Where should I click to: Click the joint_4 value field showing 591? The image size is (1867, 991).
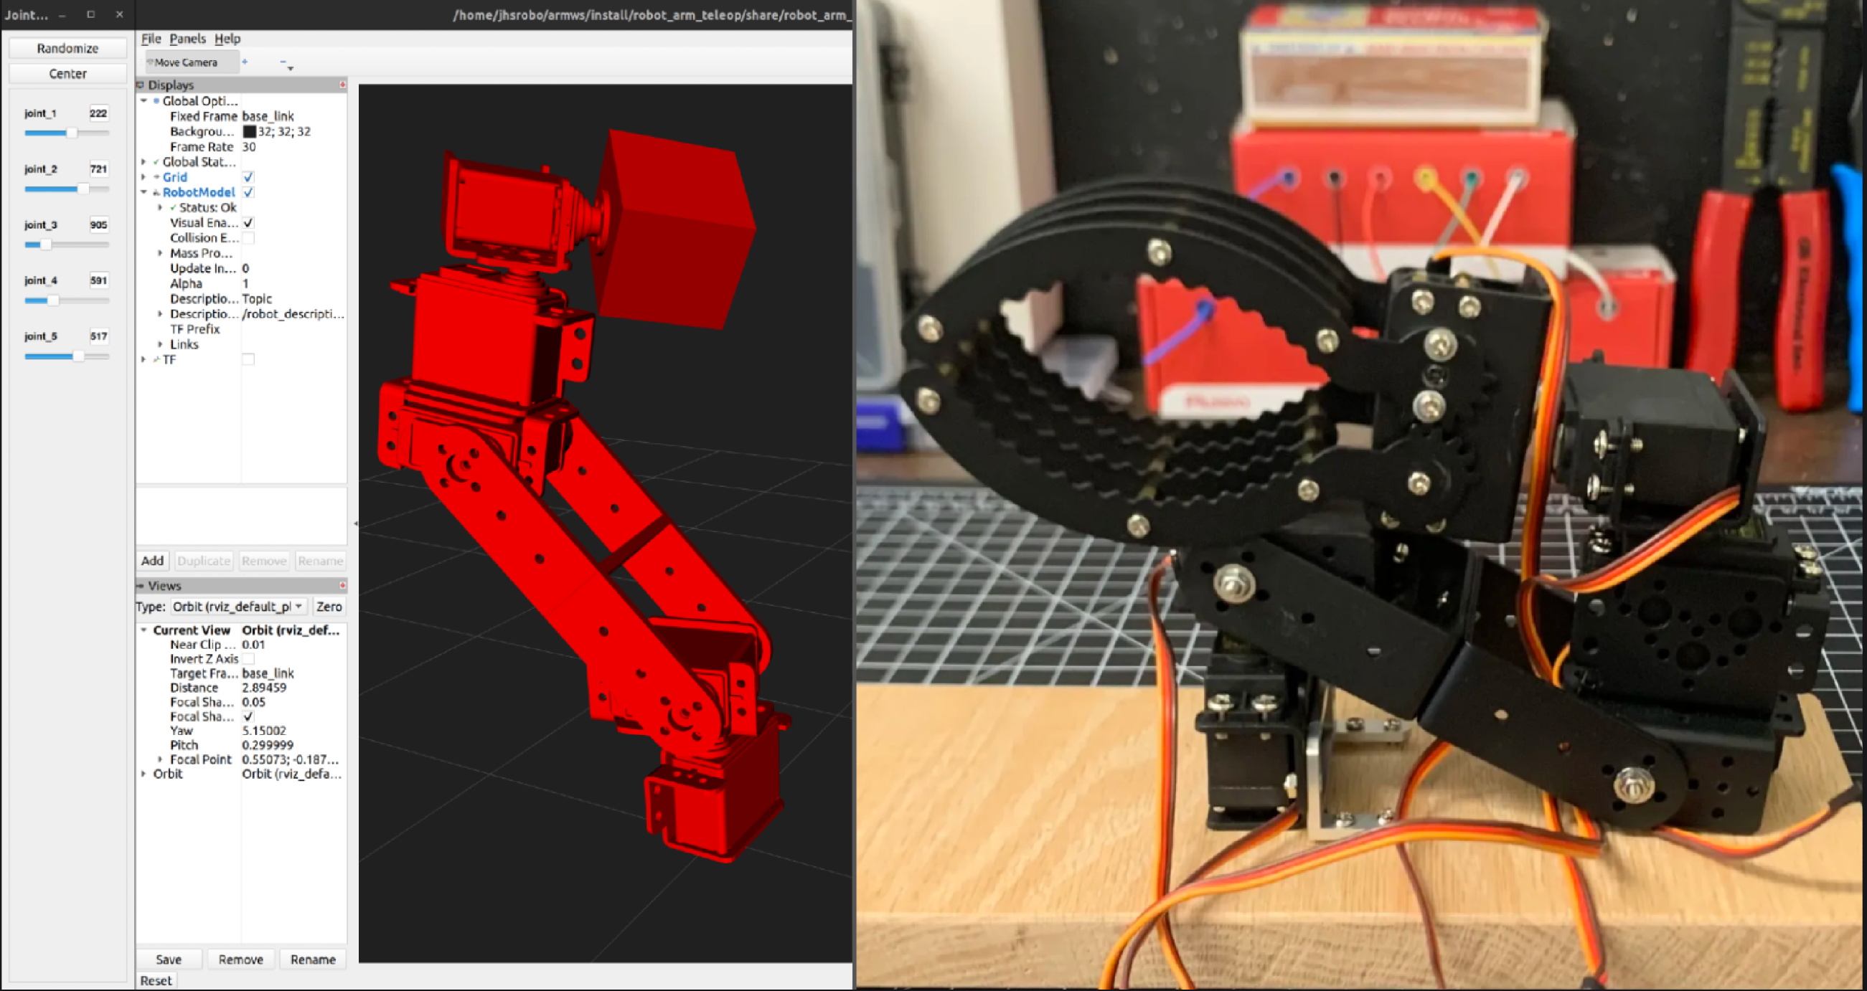tap(99, 280)
